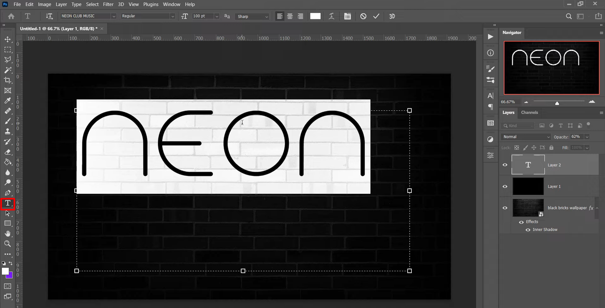Open the Opacity slider dropdown
This screenshot has width=605, height=308.
[x=587, y=137]
